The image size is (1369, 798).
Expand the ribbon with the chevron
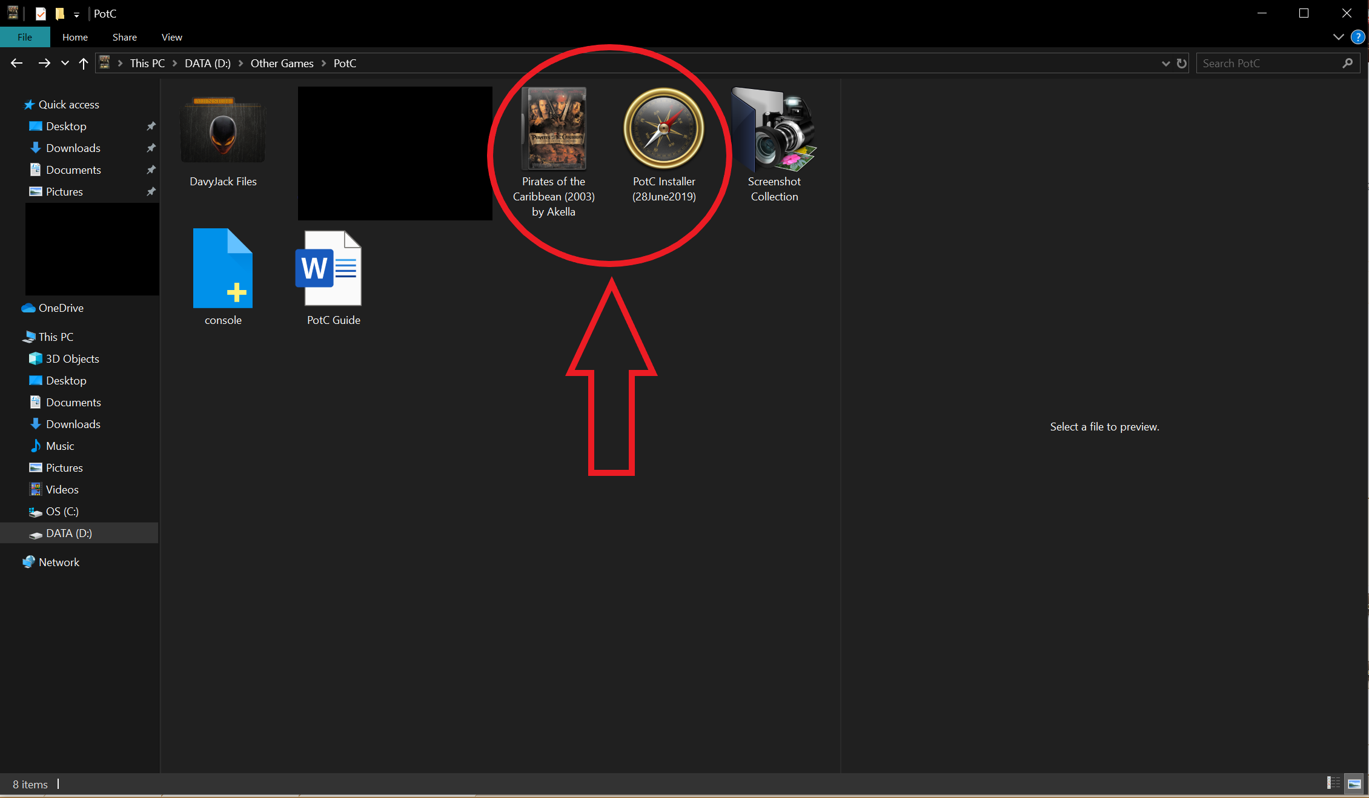click(x=1338, y=37)
